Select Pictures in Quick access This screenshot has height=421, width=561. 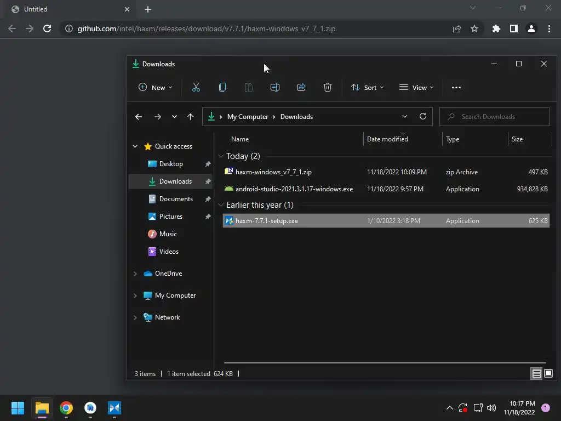(171, 217)
